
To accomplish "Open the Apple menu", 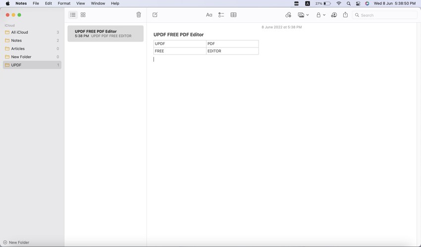I will point(7,3).
